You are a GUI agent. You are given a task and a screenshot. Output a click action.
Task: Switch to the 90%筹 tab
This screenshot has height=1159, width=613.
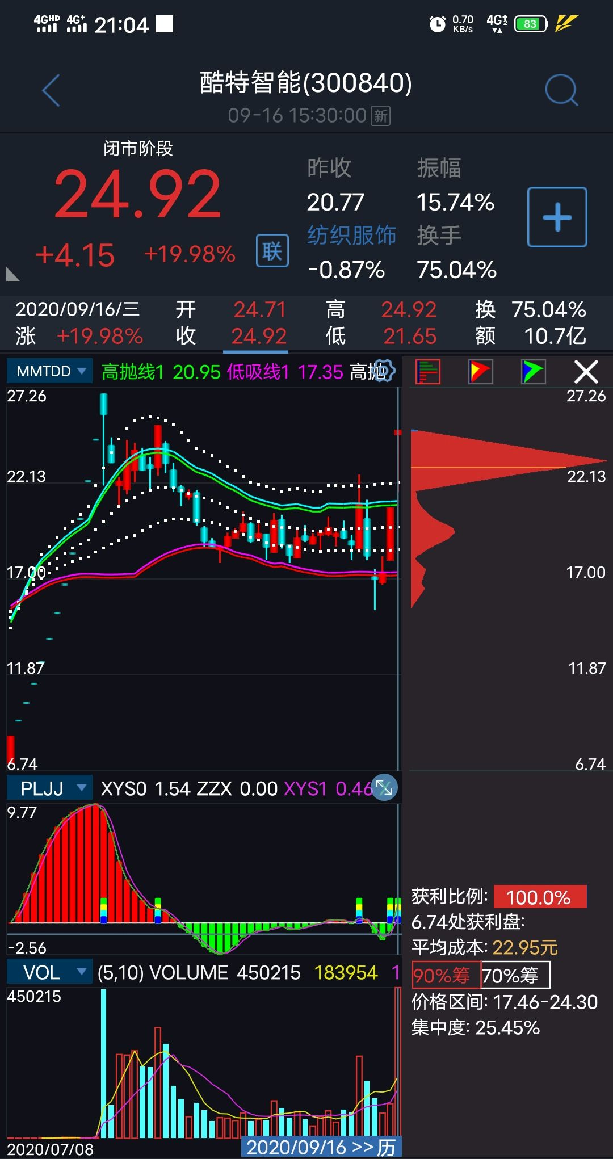[x=446, y=975]
